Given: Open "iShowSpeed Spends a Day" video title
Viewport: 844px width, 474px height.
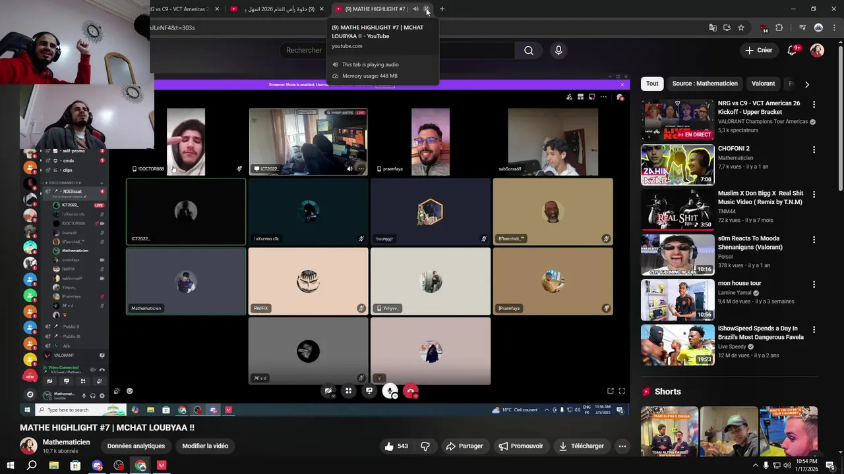Looking at the screenshot, I should click(x=761, y=332).
